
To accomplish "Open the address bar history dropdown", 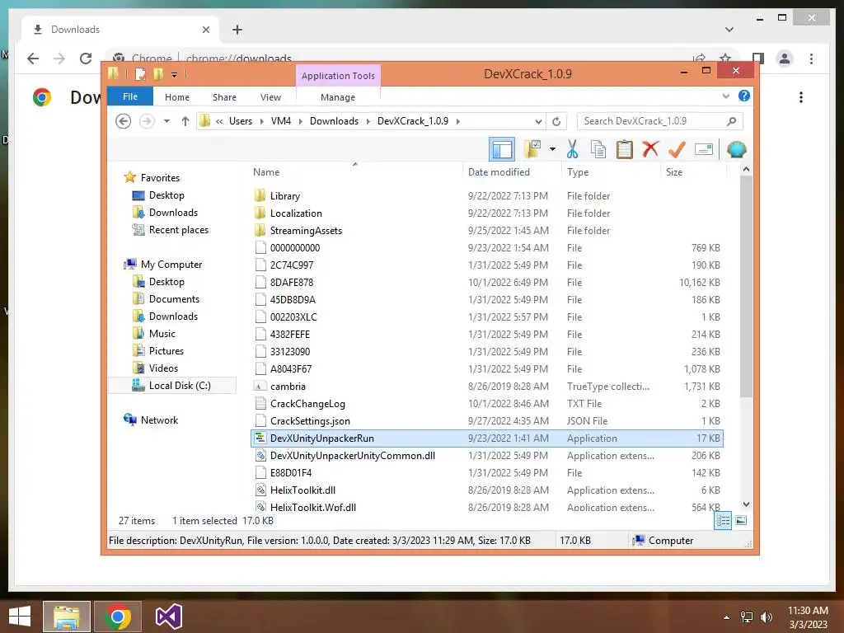I will coord(538,121).
